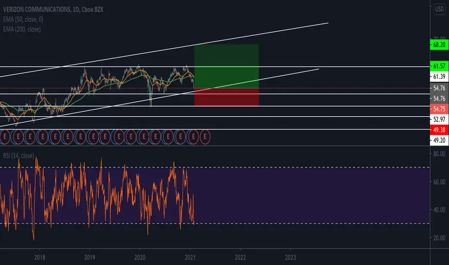Select the green profit zone of long position
Screen dimensions: 449x265
coord(226,66)
